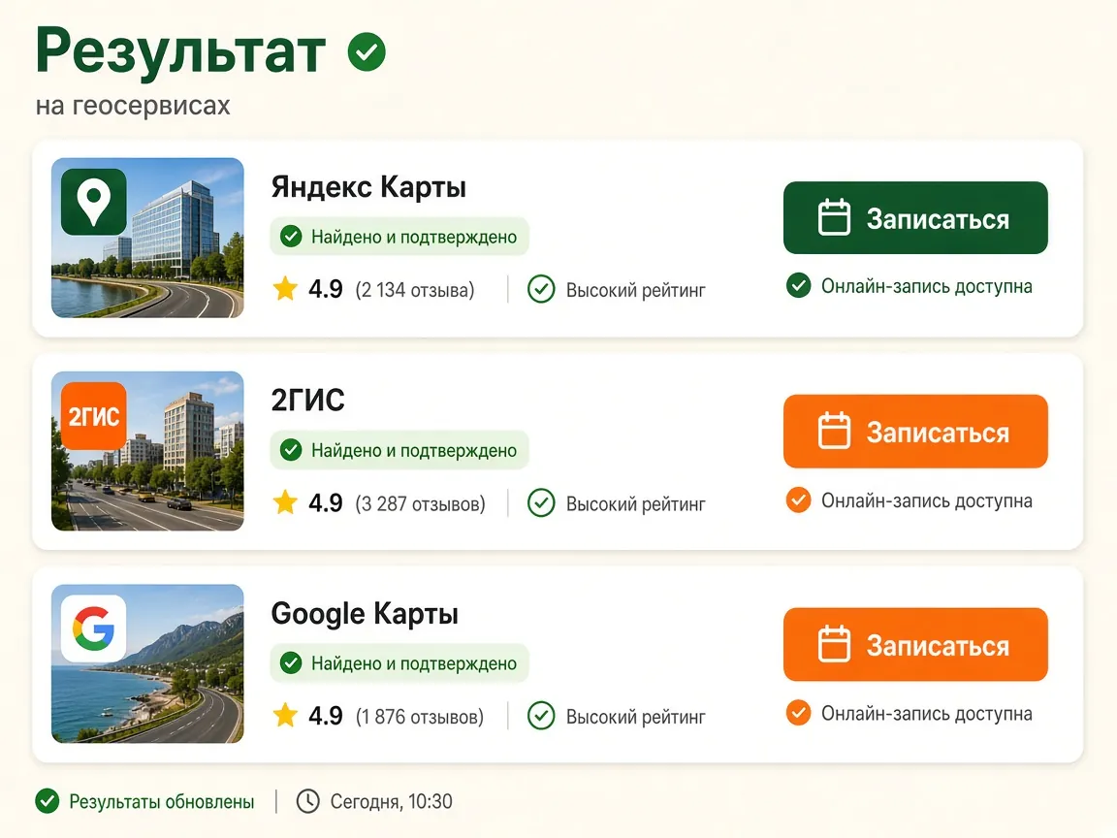Screen dimensions: 1117x838
Task: Click the star icon in Google Карты rating
Action: (285, 715)
